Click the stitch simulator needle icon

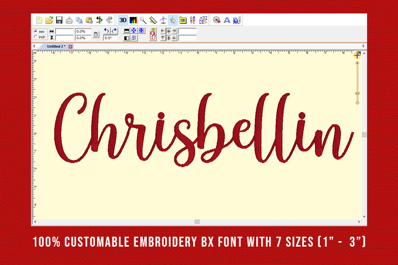click(163, 20)
